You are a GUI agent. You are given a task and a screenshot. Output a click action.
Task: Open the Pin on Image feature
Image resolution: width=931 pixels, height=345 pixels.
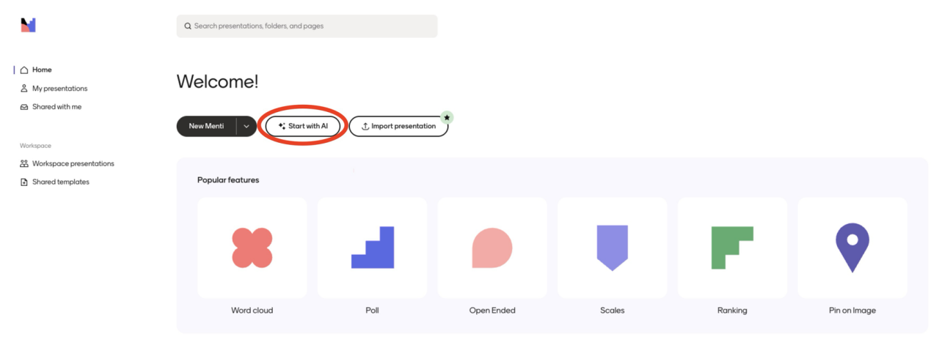(852, 248)
